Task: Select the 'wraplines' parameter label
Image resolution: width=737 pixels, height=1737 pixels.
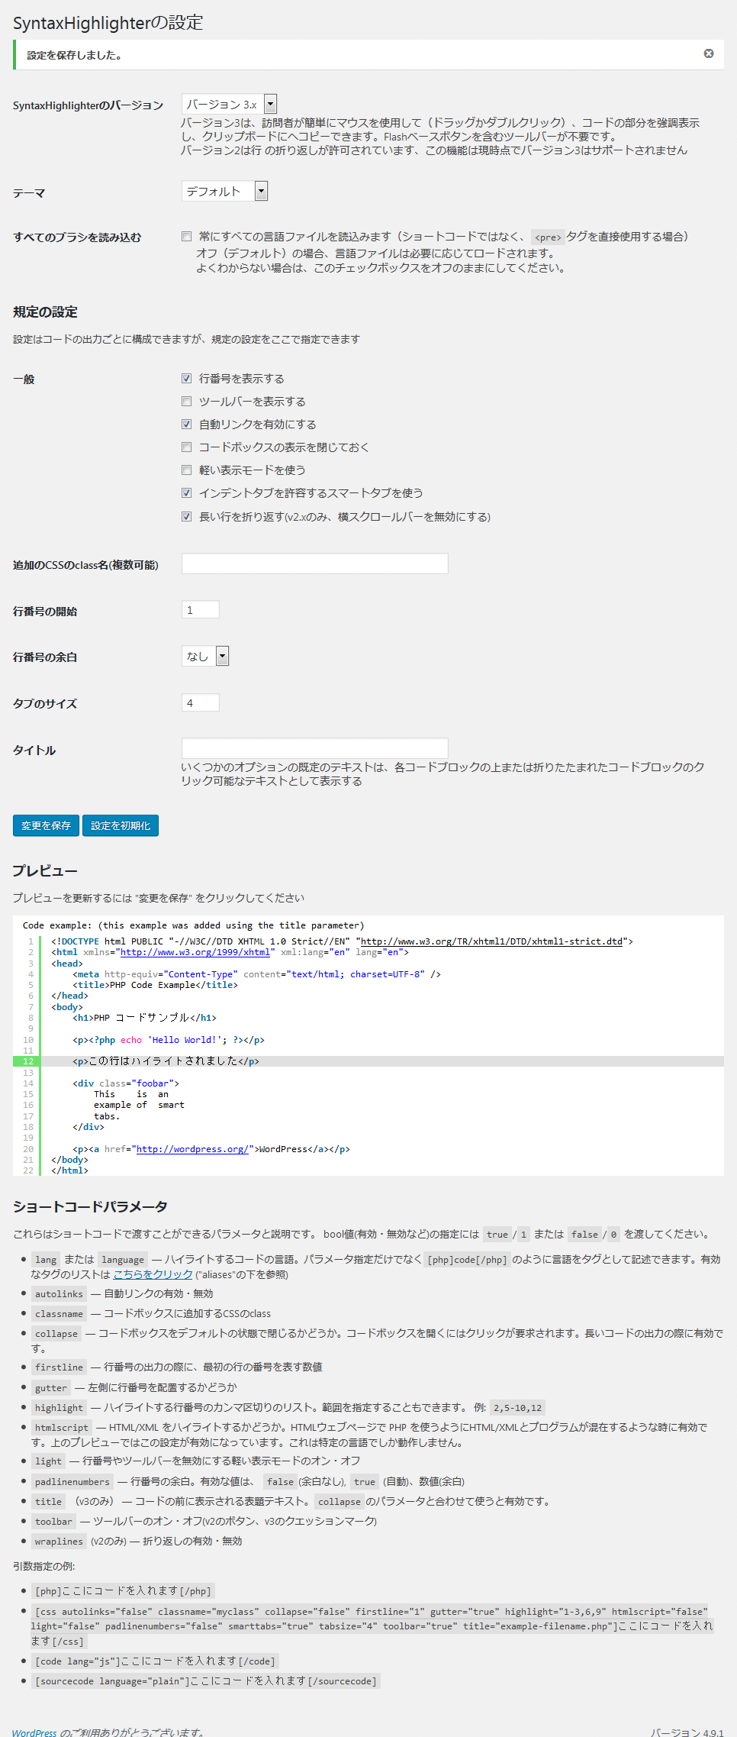Action: [59, 1542]
